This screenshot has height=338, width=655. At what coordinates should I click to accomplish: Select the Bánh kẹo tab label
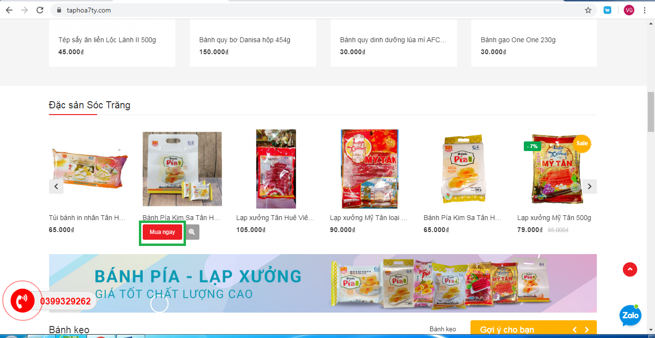443,329
